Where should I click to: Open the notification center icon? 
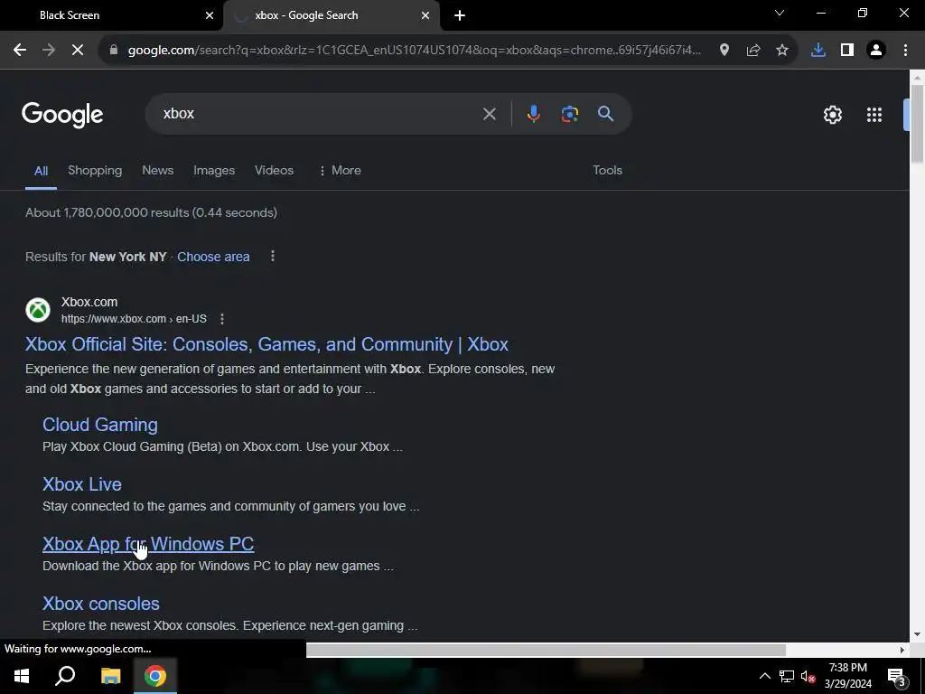pyautogui.click(x=896, y=676)
